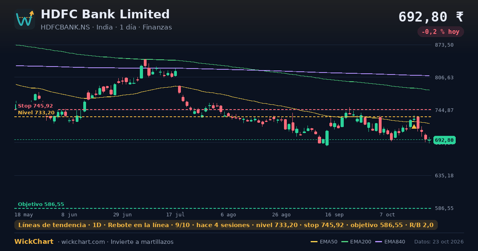Click the Stop 745,92 label
This screenshot has width=478, height=251.
pos(35,106)
